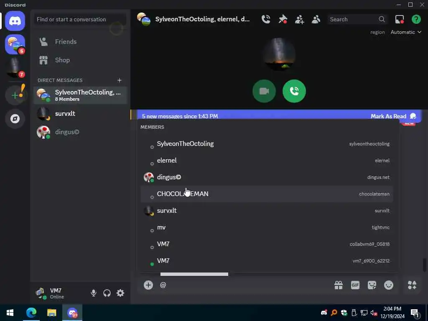Screen dimensions: 428x321
Task: Launch Microsoft Edge from taskbar
Action: click(x=31, y=313)
